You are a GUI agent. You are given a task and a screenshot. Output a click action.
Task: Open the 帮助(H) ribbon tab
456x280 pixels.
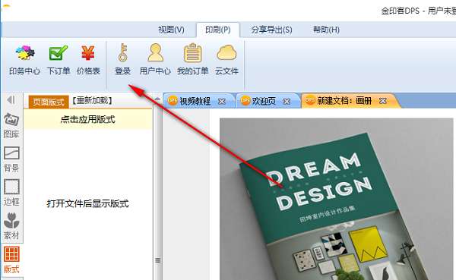coord(326,30)
